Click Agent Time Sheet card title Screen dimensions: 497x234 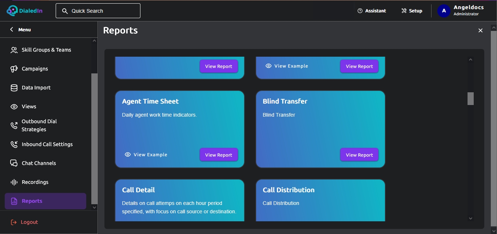click(x=150, y=101)
